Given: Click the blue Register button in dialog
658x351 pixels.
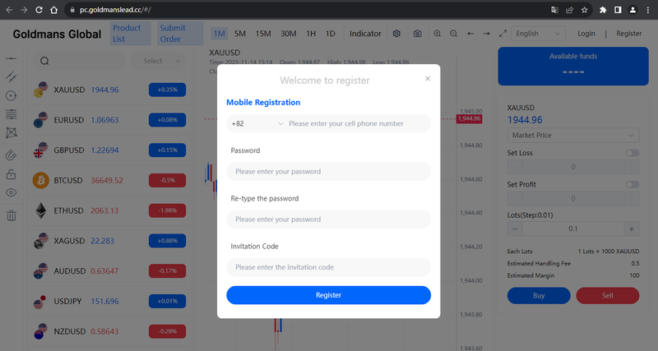Looking at the screenshot, I should 328,295.
